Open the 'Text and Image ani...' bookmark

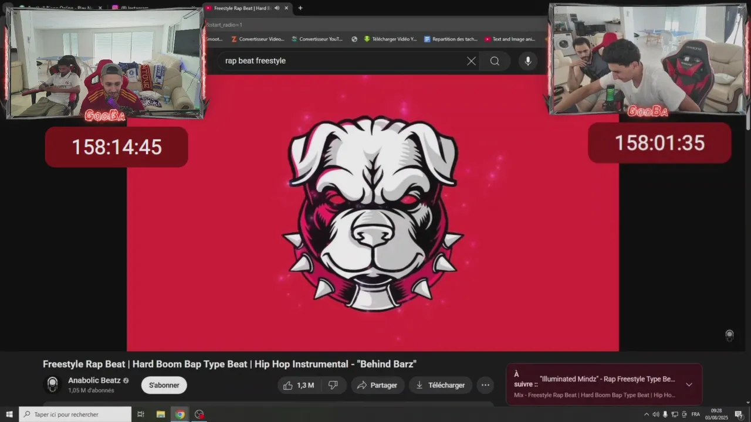pos(510,39)
